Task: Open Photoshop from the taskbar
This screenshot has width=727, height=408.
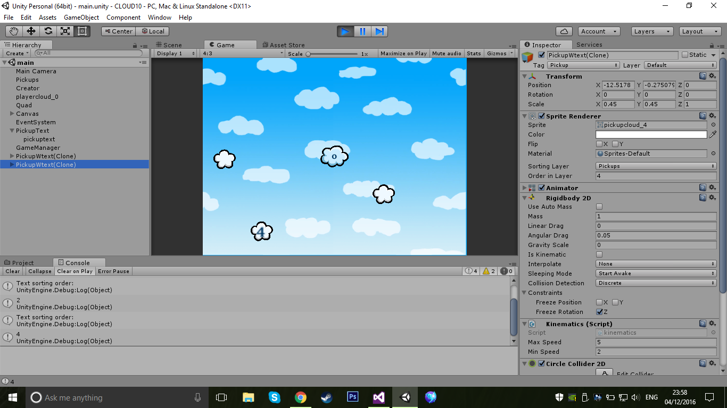Action: click(352, 397)
